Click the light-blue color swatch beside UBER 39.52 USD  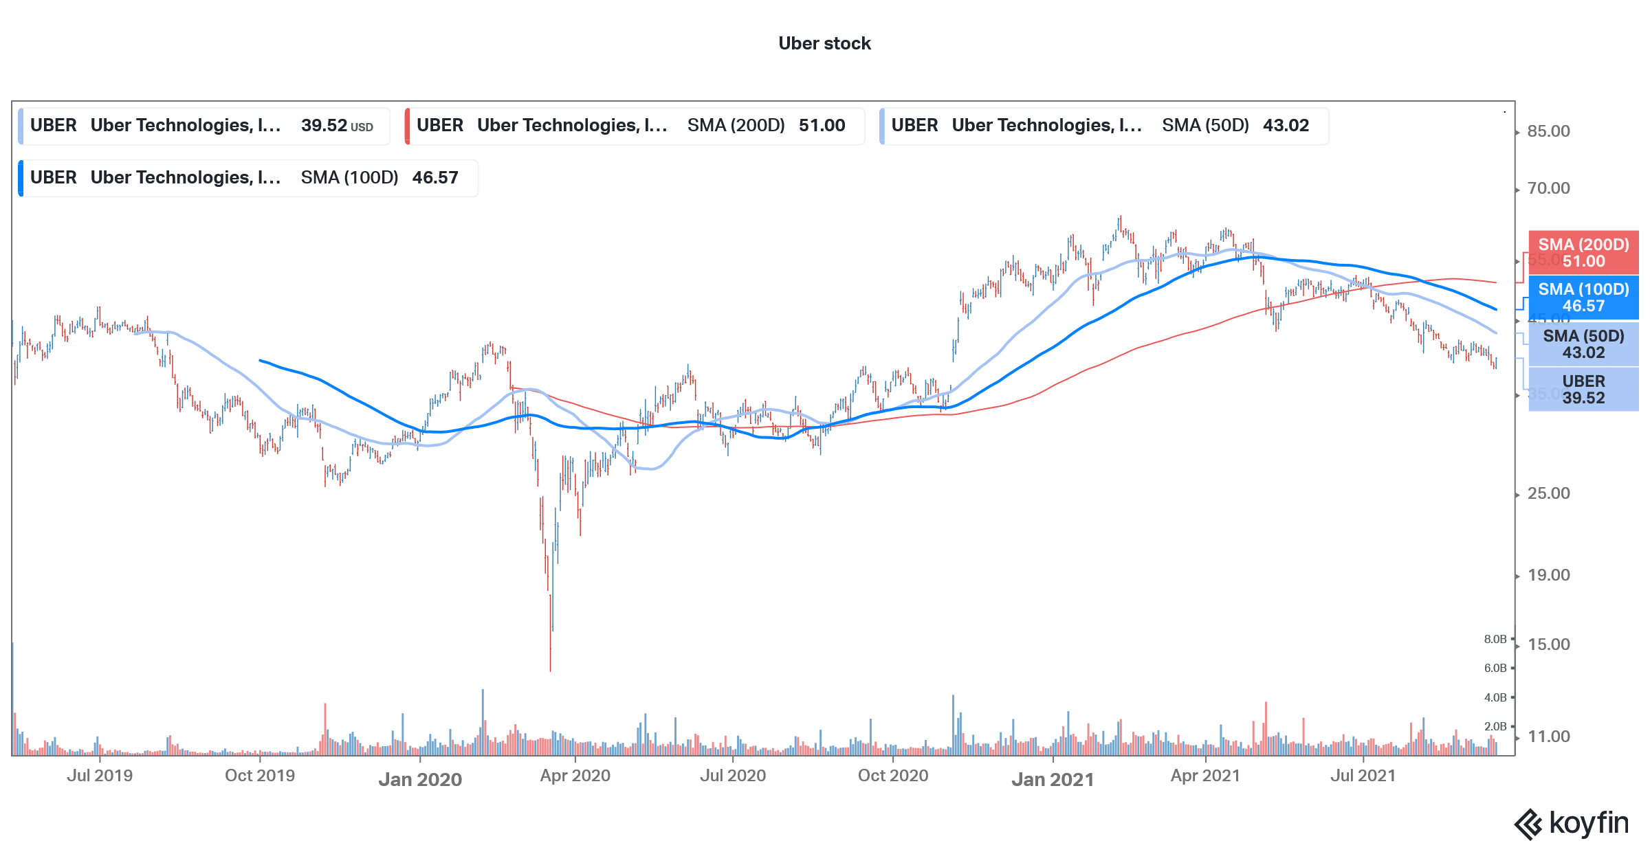click(x=21, y=126)
